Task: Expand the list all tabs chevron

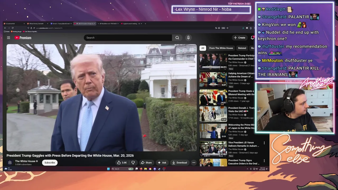Action: (249, 23)
